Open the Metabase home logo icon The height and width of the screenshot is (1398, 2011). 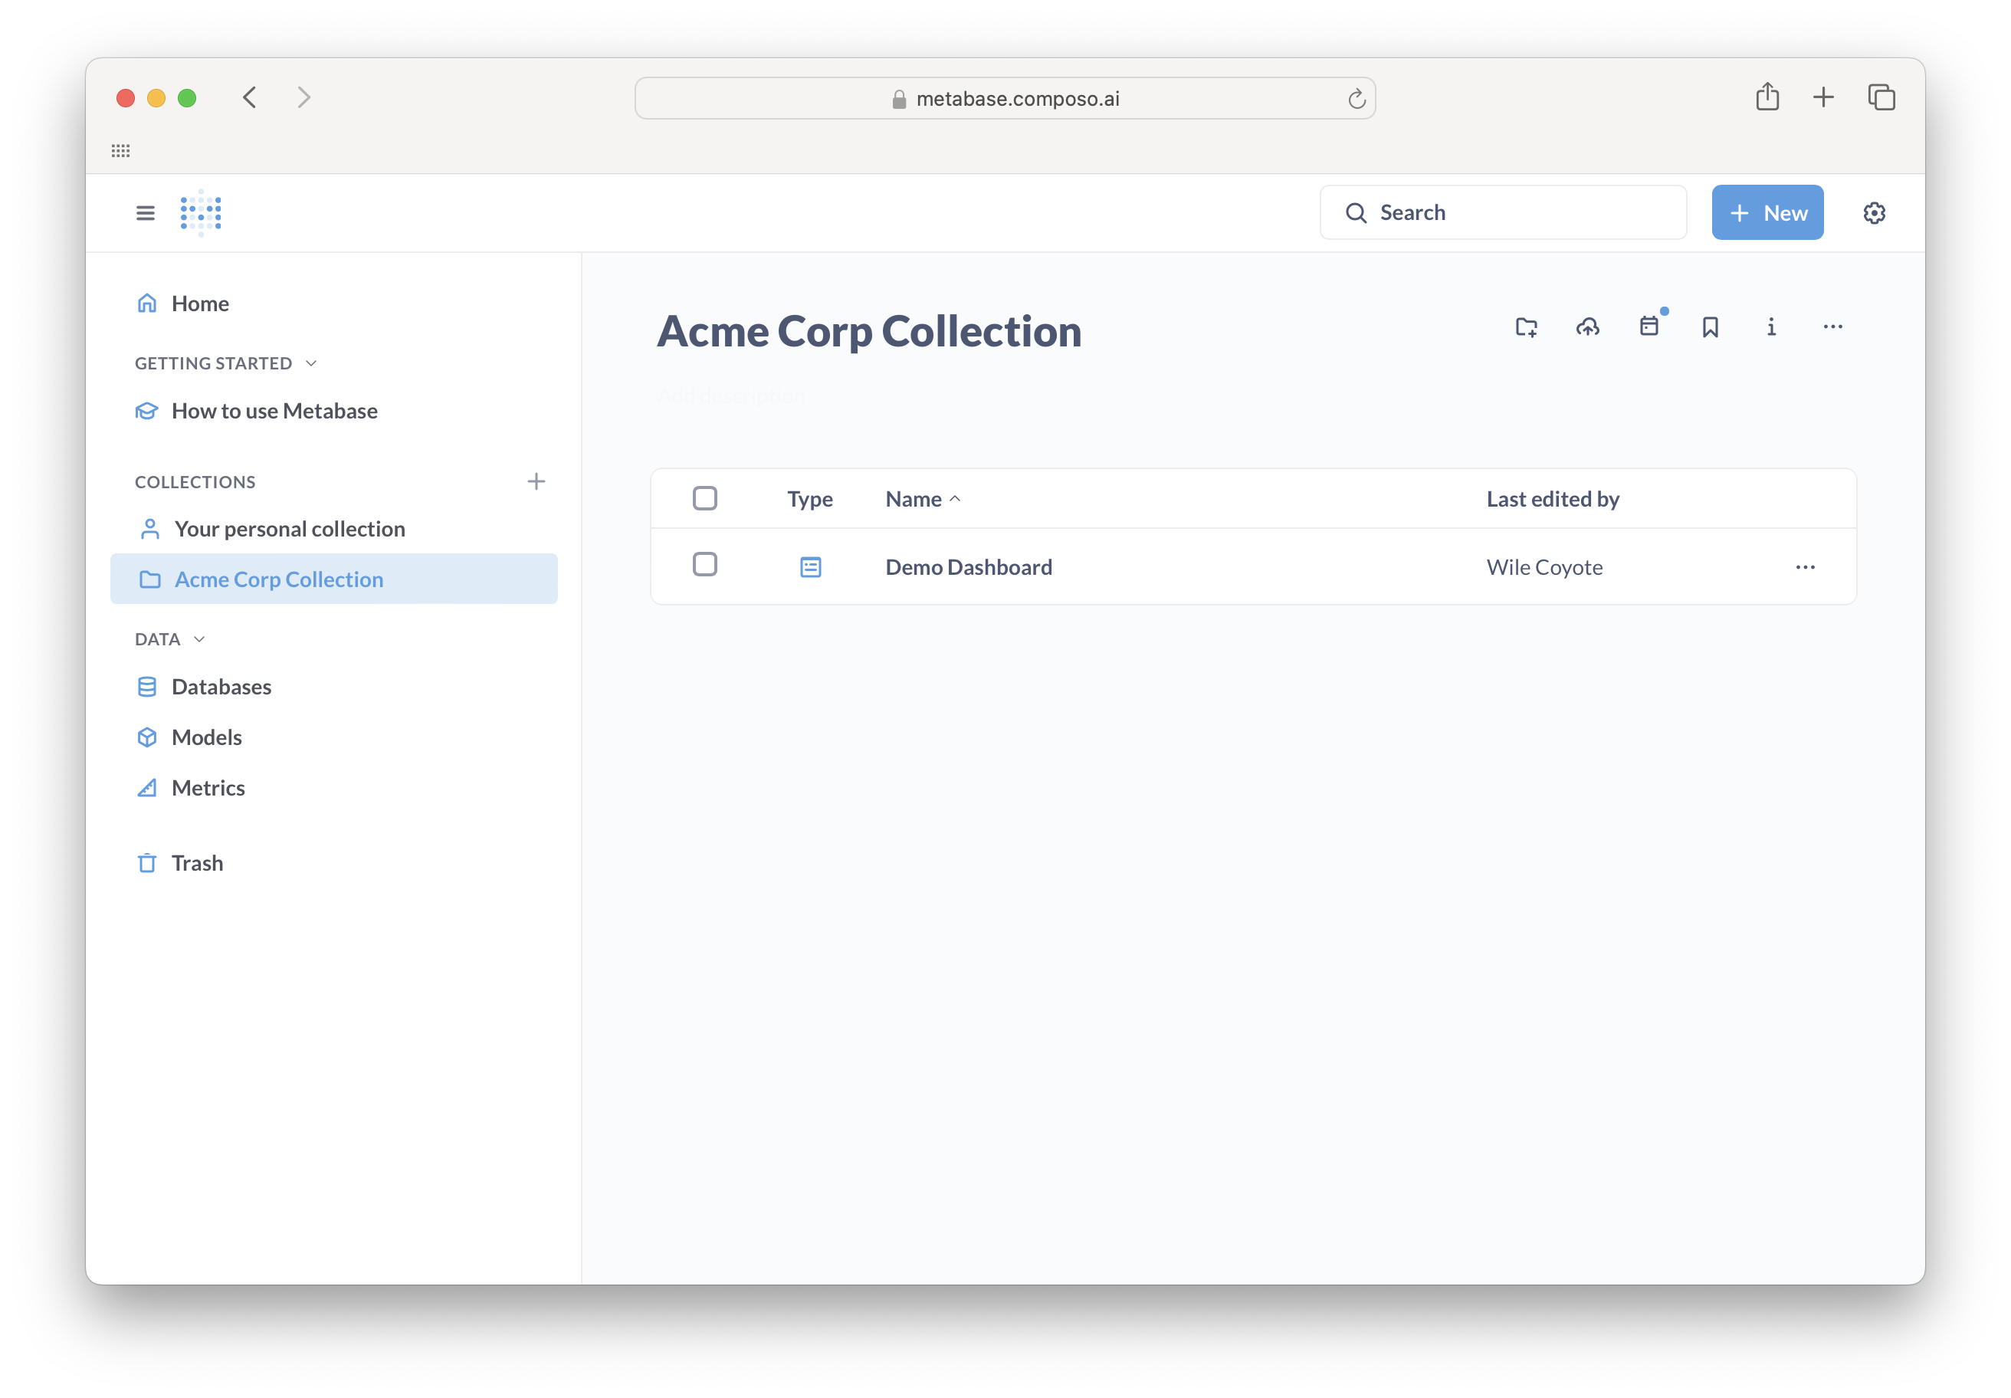(200, 212)
